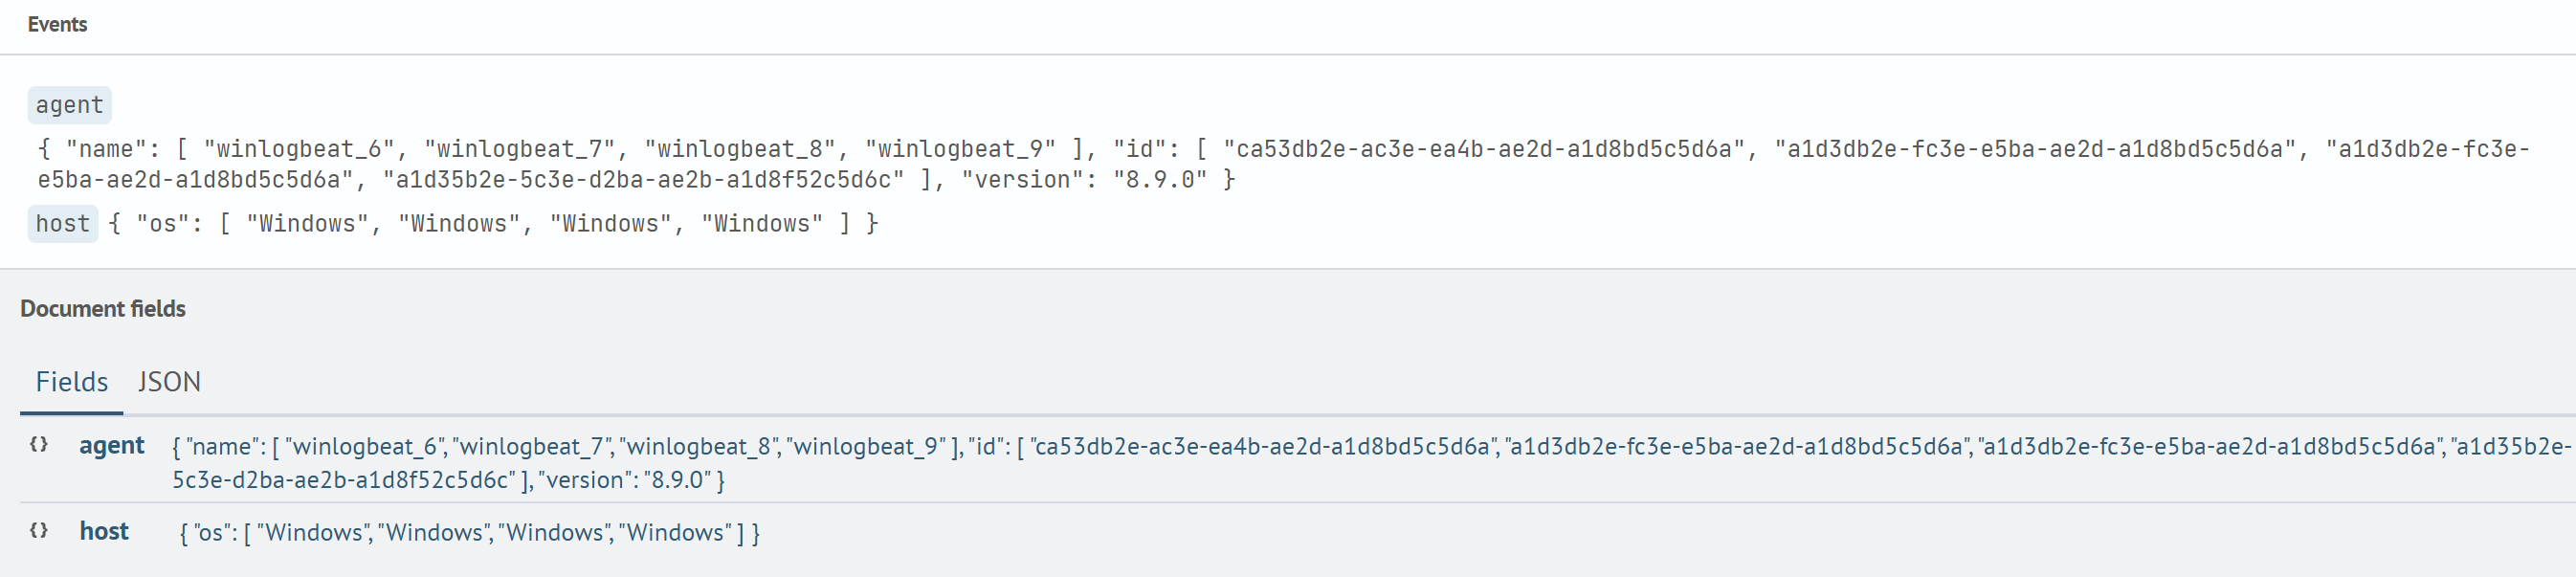Image resolution: width=2576 pixels, height=577 pixels.
Task: Click the Document fields heading
Action: (103, 308)
